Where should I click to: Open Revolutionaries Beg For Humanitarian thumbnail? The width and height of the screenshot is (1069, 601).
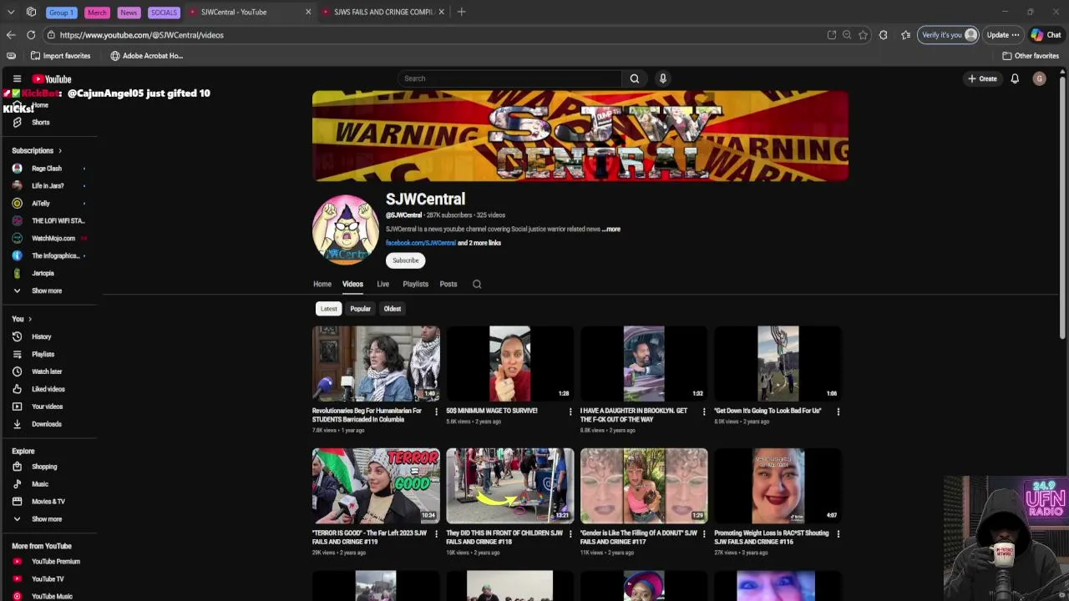(x=376, y=364)
